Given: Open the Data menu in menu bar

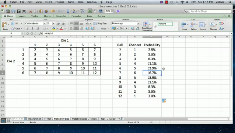Looking at the screenshot, I should tap(80, 2).
